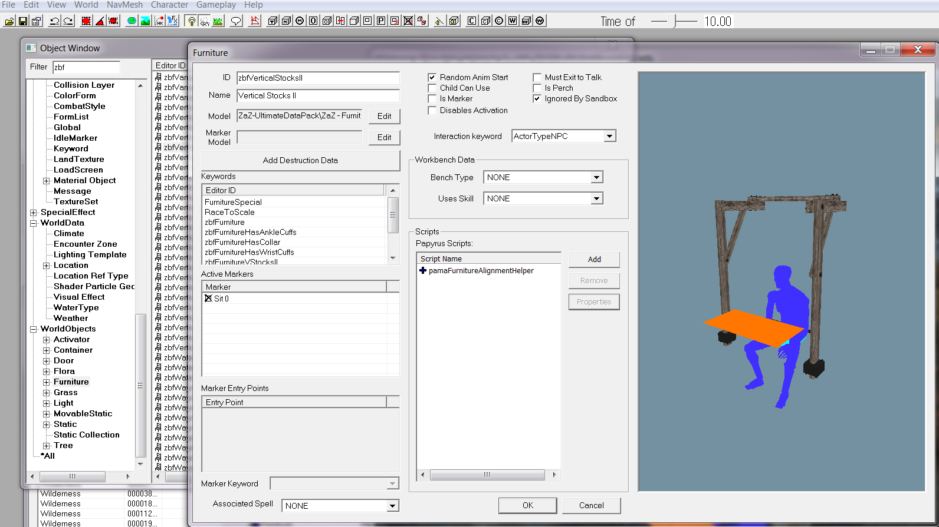Open the File menu
The image size is (939, 527).
8,5
